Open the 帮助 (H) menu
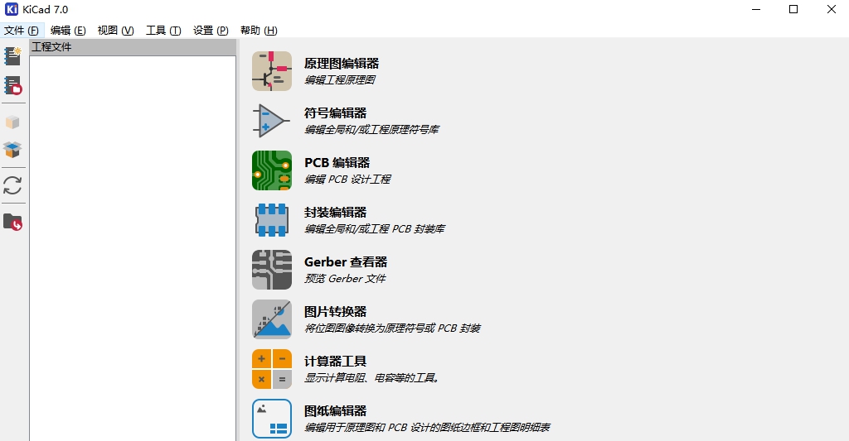This screenshot has height=441, width=849. click(x=259, y=31)
